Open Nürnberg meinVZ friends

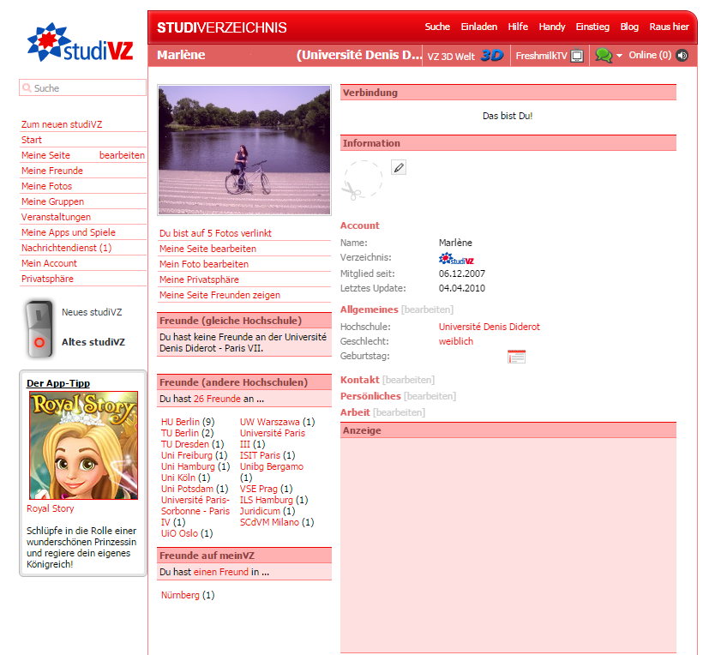coord(180,595)
